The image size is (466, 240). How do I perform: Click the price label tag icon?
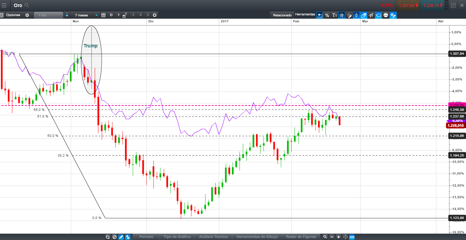(x=378, y=15)
